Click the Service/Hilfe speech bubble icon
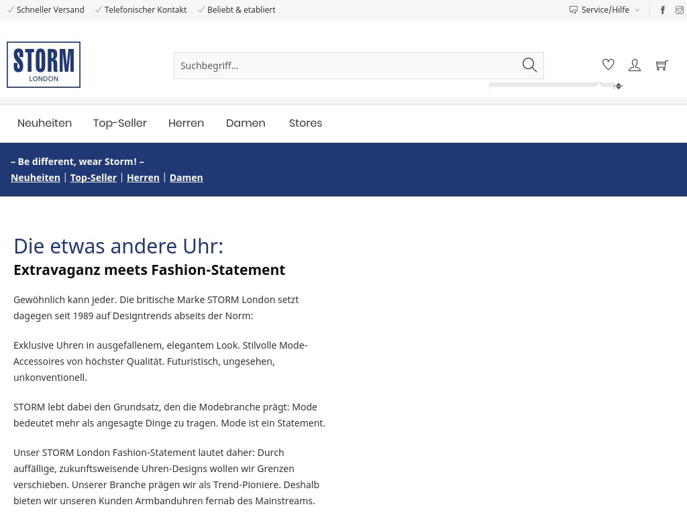The width and height of the screenshot is (687, 515). pos(574,10)
